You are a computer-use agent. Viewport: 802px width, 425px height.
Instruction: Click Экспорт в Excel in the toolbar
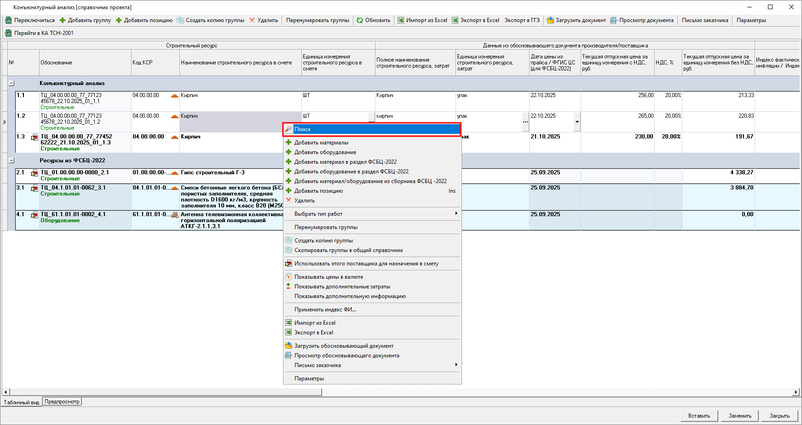(476, 20)
